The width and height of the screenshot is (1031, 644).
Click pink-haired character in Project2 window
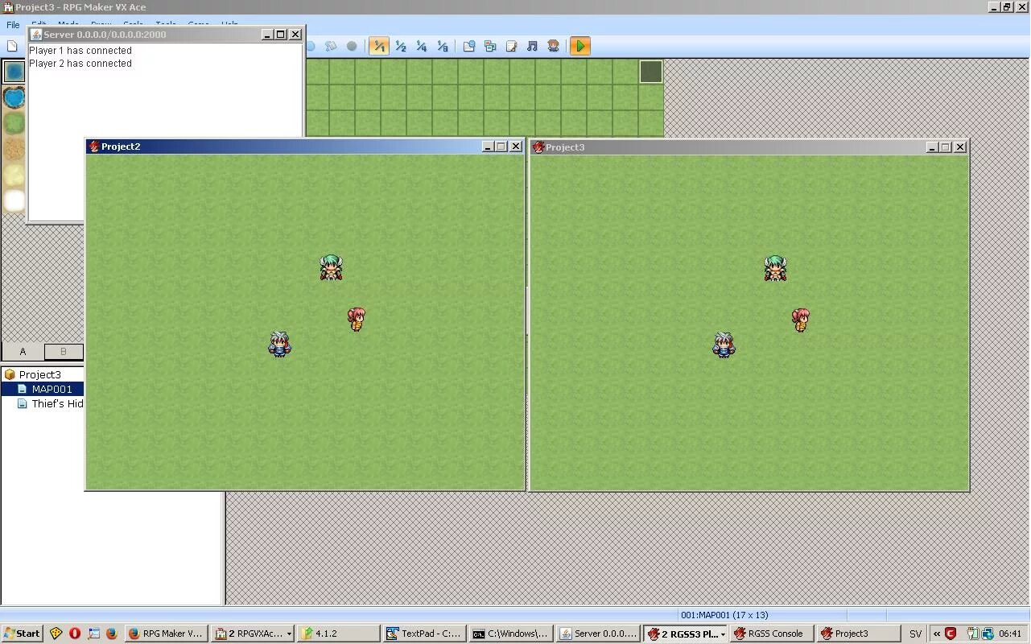click(356, 319)
